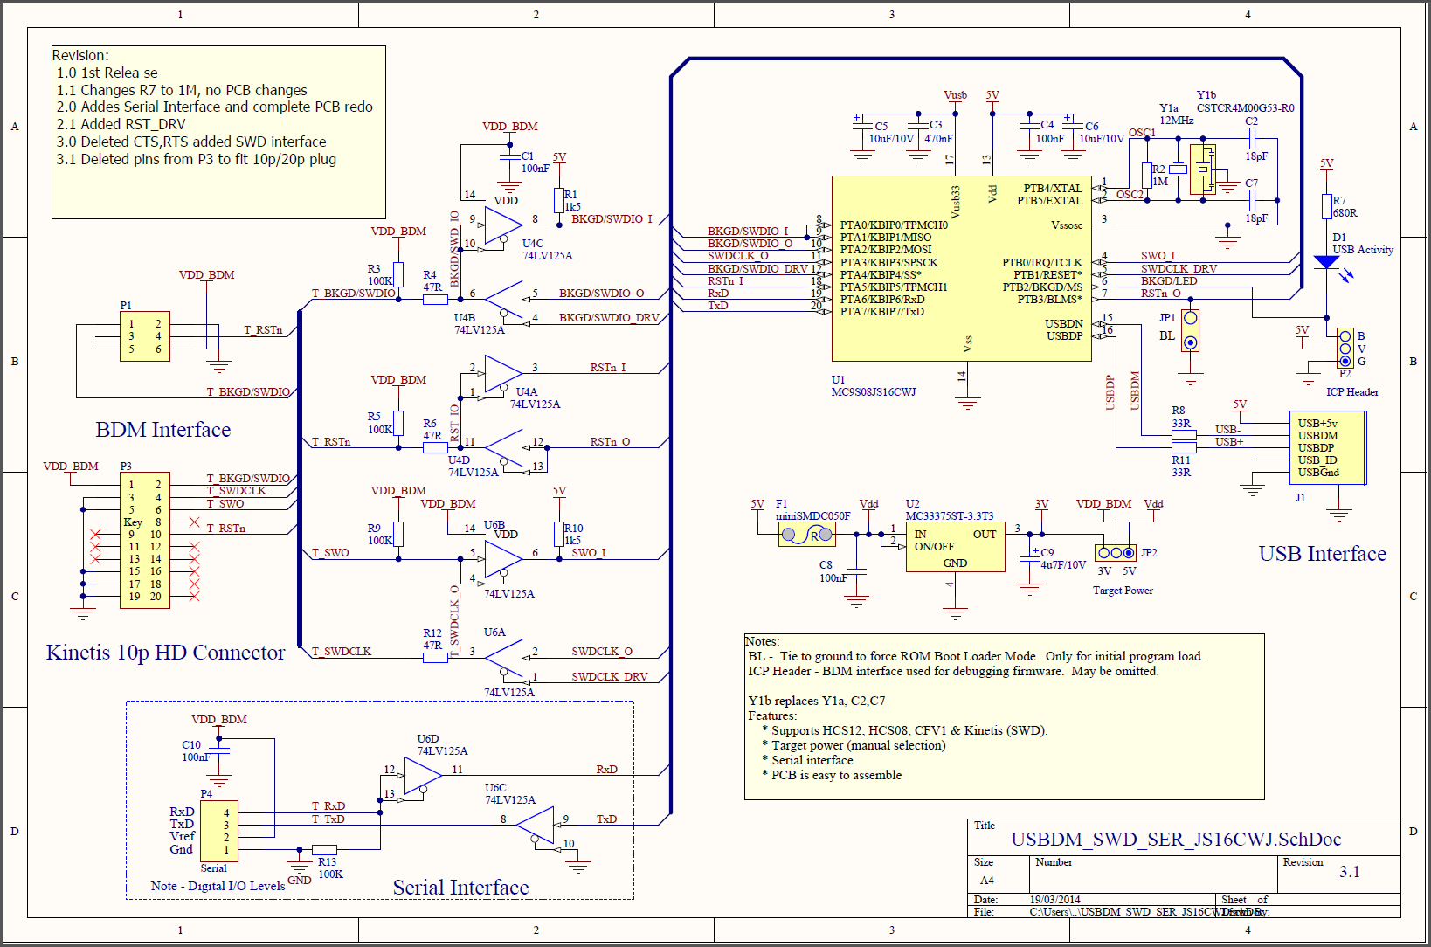
Task: Select the U6B buffer triangle symbol
Action: 503,559
